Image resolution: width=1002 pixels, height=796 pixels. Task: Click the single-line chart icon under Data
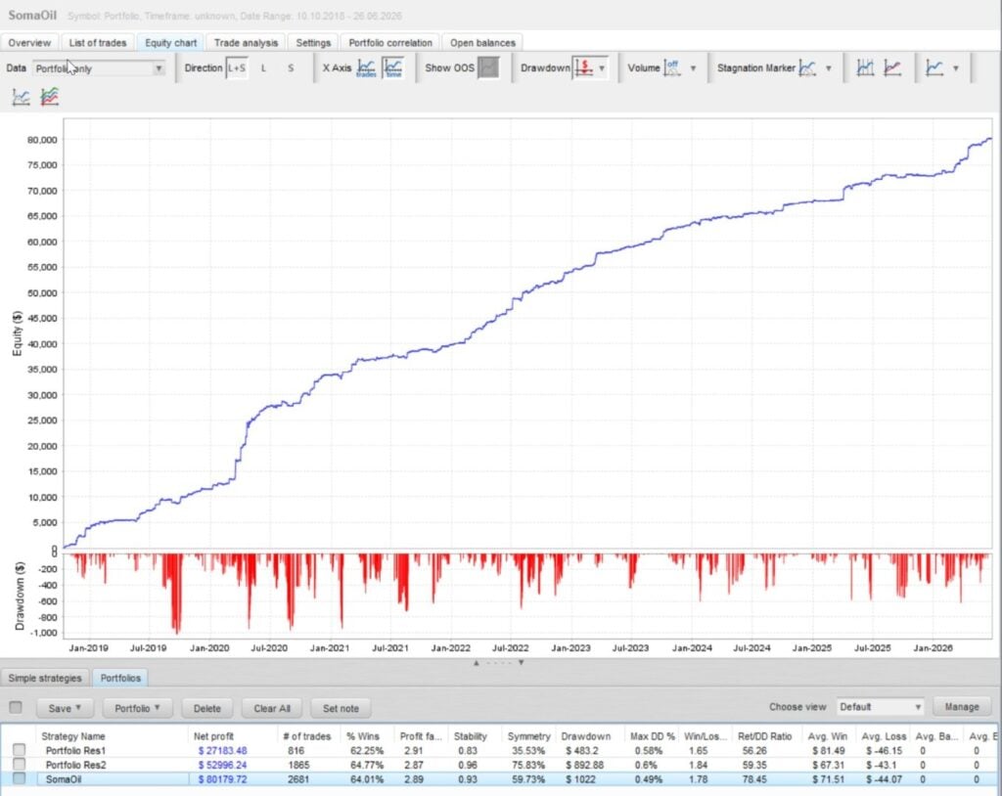click(22, 97)
